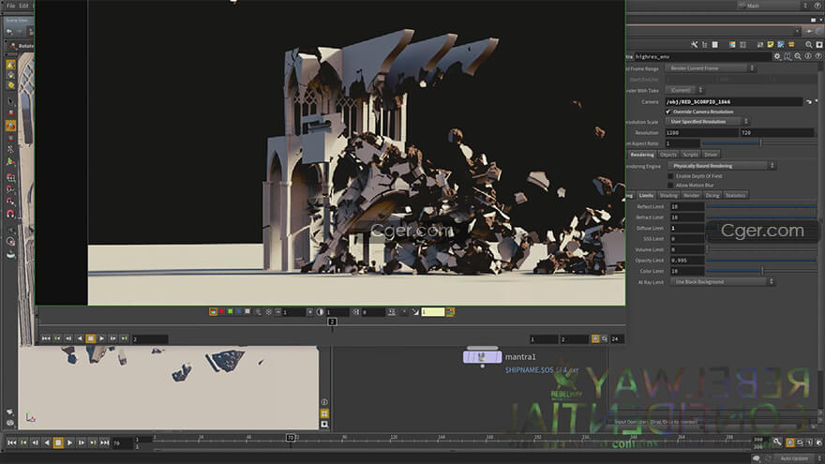Screen dimensions: 825x464
Task: Click the play forward button on timeline
Action: point(69,442)
